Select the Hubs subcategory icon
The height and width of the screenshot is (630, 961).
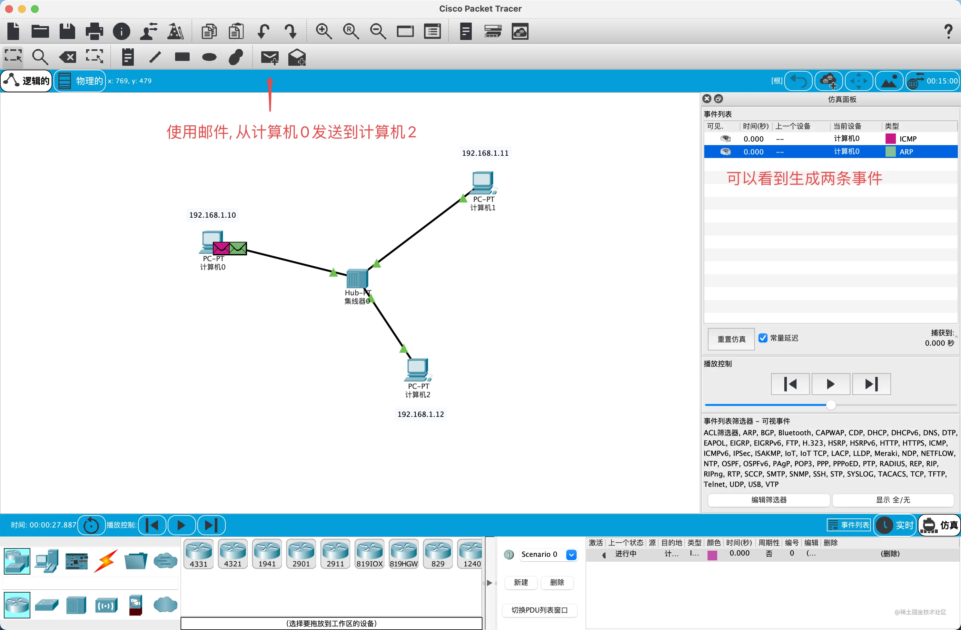[x=76, y=605]
